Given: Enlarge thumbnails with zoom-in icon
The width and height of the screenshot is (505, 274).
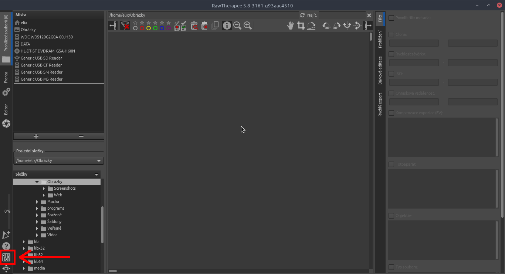Looking at the screenshot, I should (248, 26).
